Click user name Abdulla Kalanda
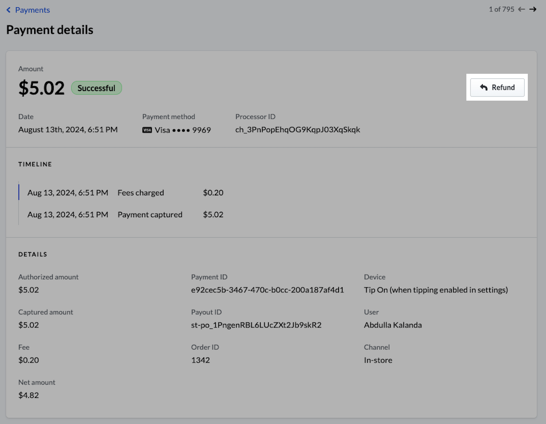 [x=393, y=325]
